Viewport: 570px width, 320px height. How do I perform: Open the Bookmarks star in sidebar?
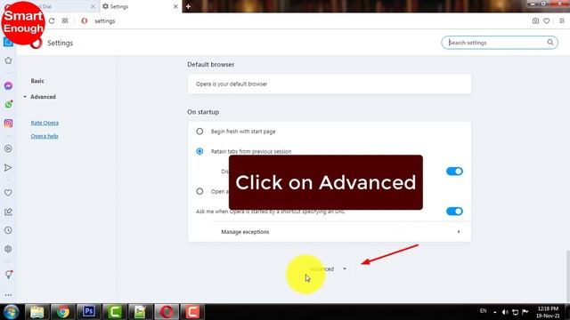8,60
